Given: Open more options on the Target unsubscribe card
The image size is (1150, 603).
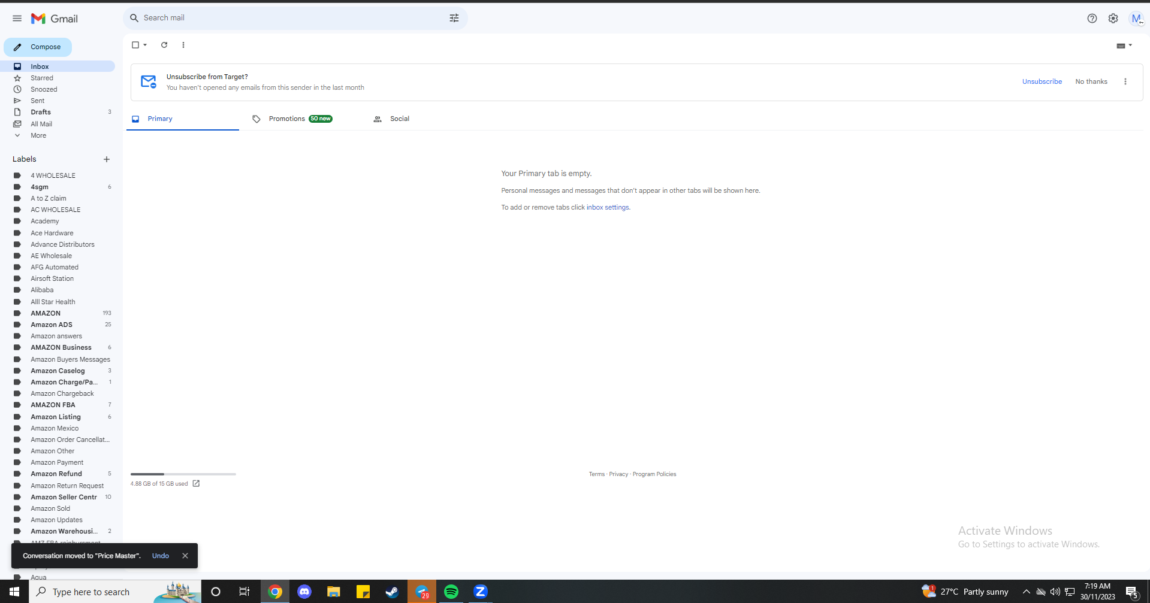Looking at the screenshot, I should click(x=1125, y=81).
